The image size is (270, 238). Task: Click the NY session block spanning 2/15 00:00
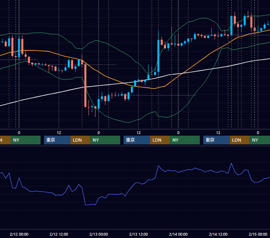click(260, 140)
